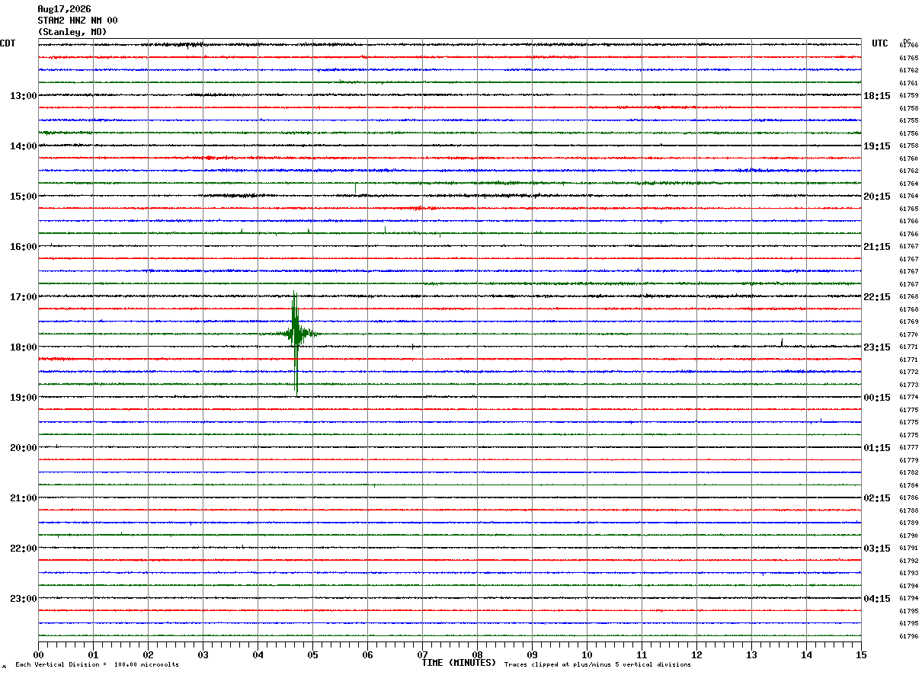
Task: Select DC offset value 61759
Action: [909, 96]
